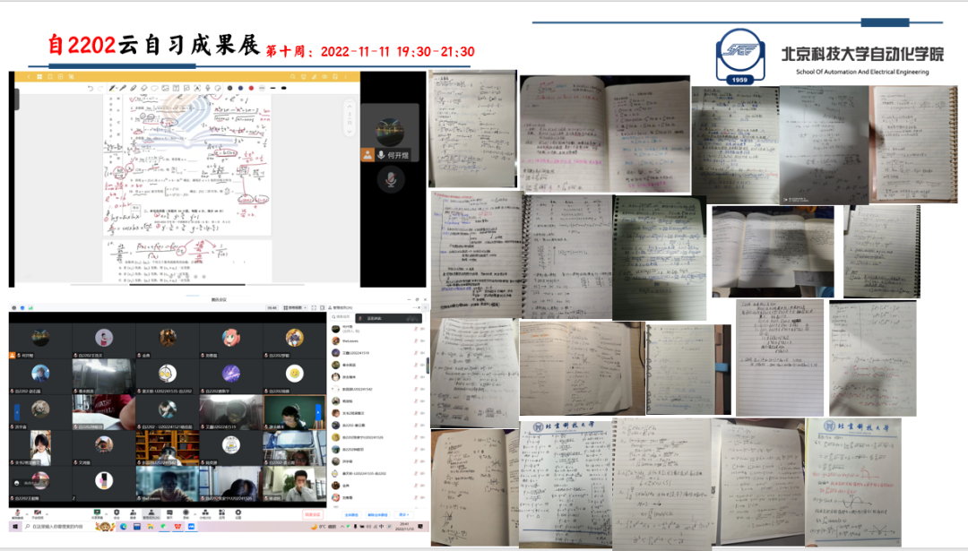Image resolution: width=968 pixels, height=551 pixels.
Task: Select the lasso selection tool
Action: (x=154, y=88)
